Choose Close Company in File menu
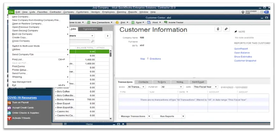276x132 pixels. tap(21, 41)
